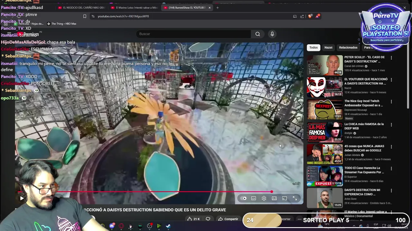Switch to 'El Marino Loko' browser tab
Screen dimensions: 412x231
pos(134,8)
